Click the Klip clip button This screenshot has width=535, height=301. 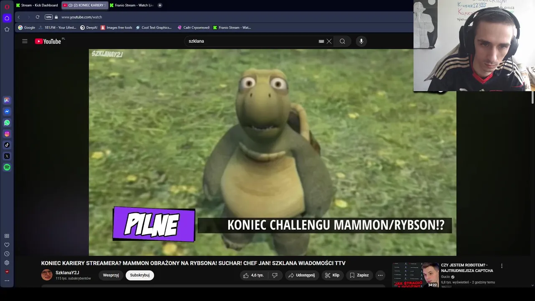332,275
